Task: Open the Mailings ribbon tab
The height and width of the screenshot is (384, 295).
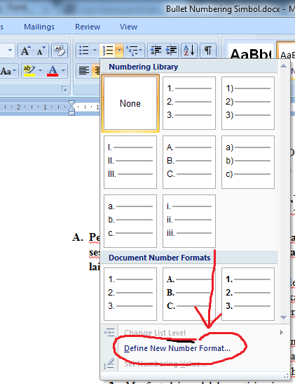Action: (x=39, y=27)
